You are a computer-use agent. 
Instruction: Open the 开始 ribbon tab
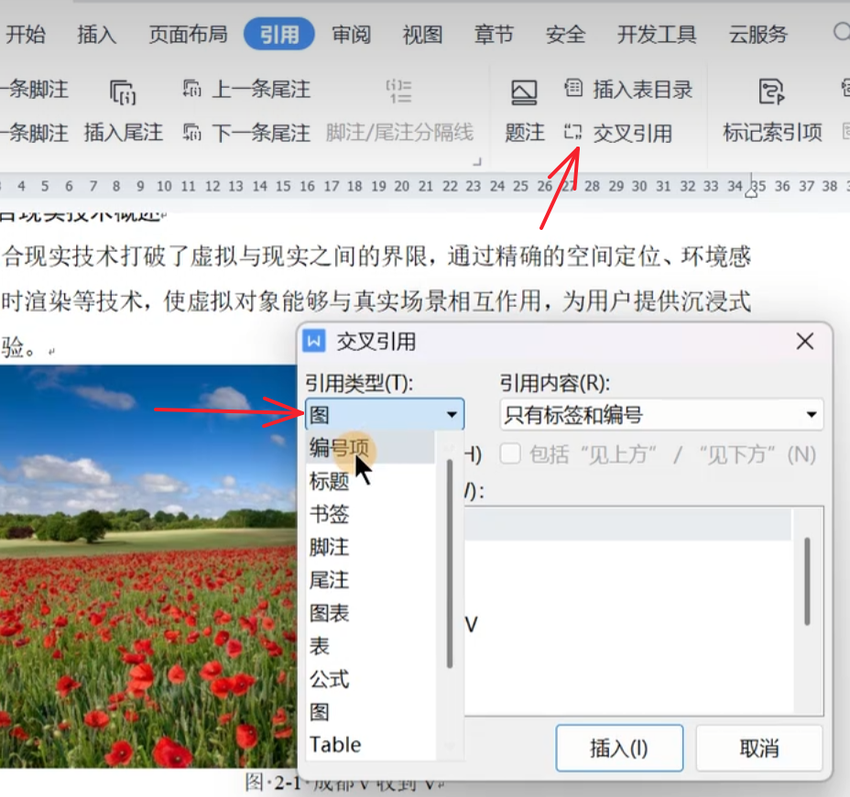[25, 35]
